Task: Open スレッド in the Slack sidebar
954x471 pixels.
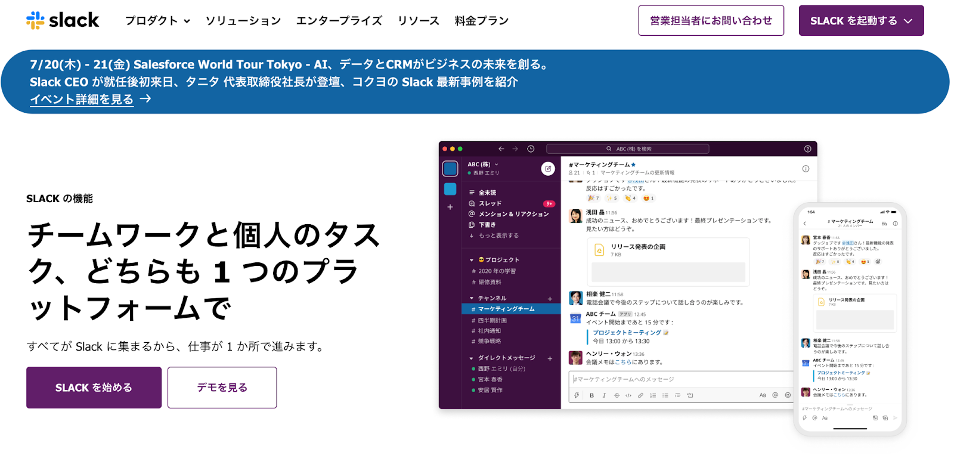Action: (485, 203)
